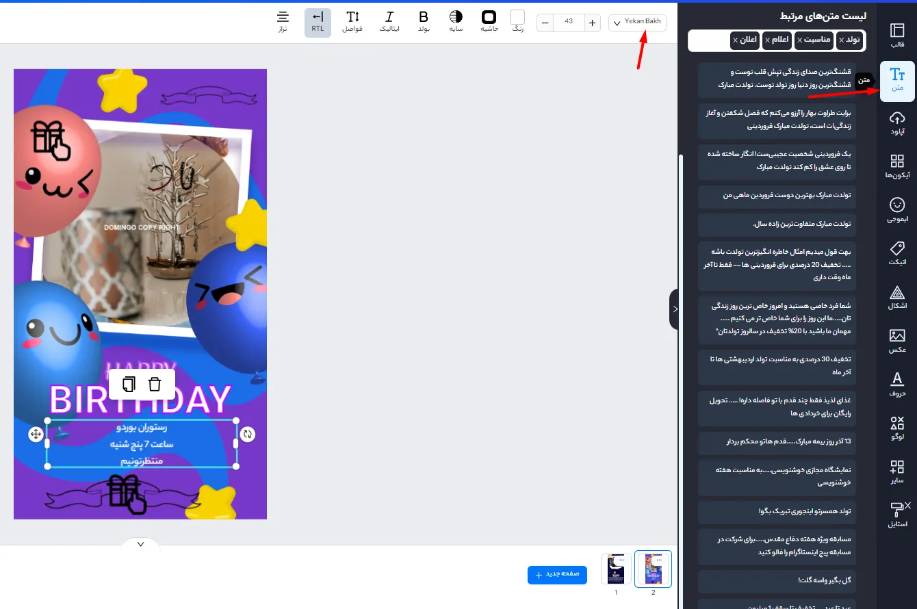This screenshot has height=609, width=917.
Task: Click the move handle of selected text box
Action: pos(36,434)
